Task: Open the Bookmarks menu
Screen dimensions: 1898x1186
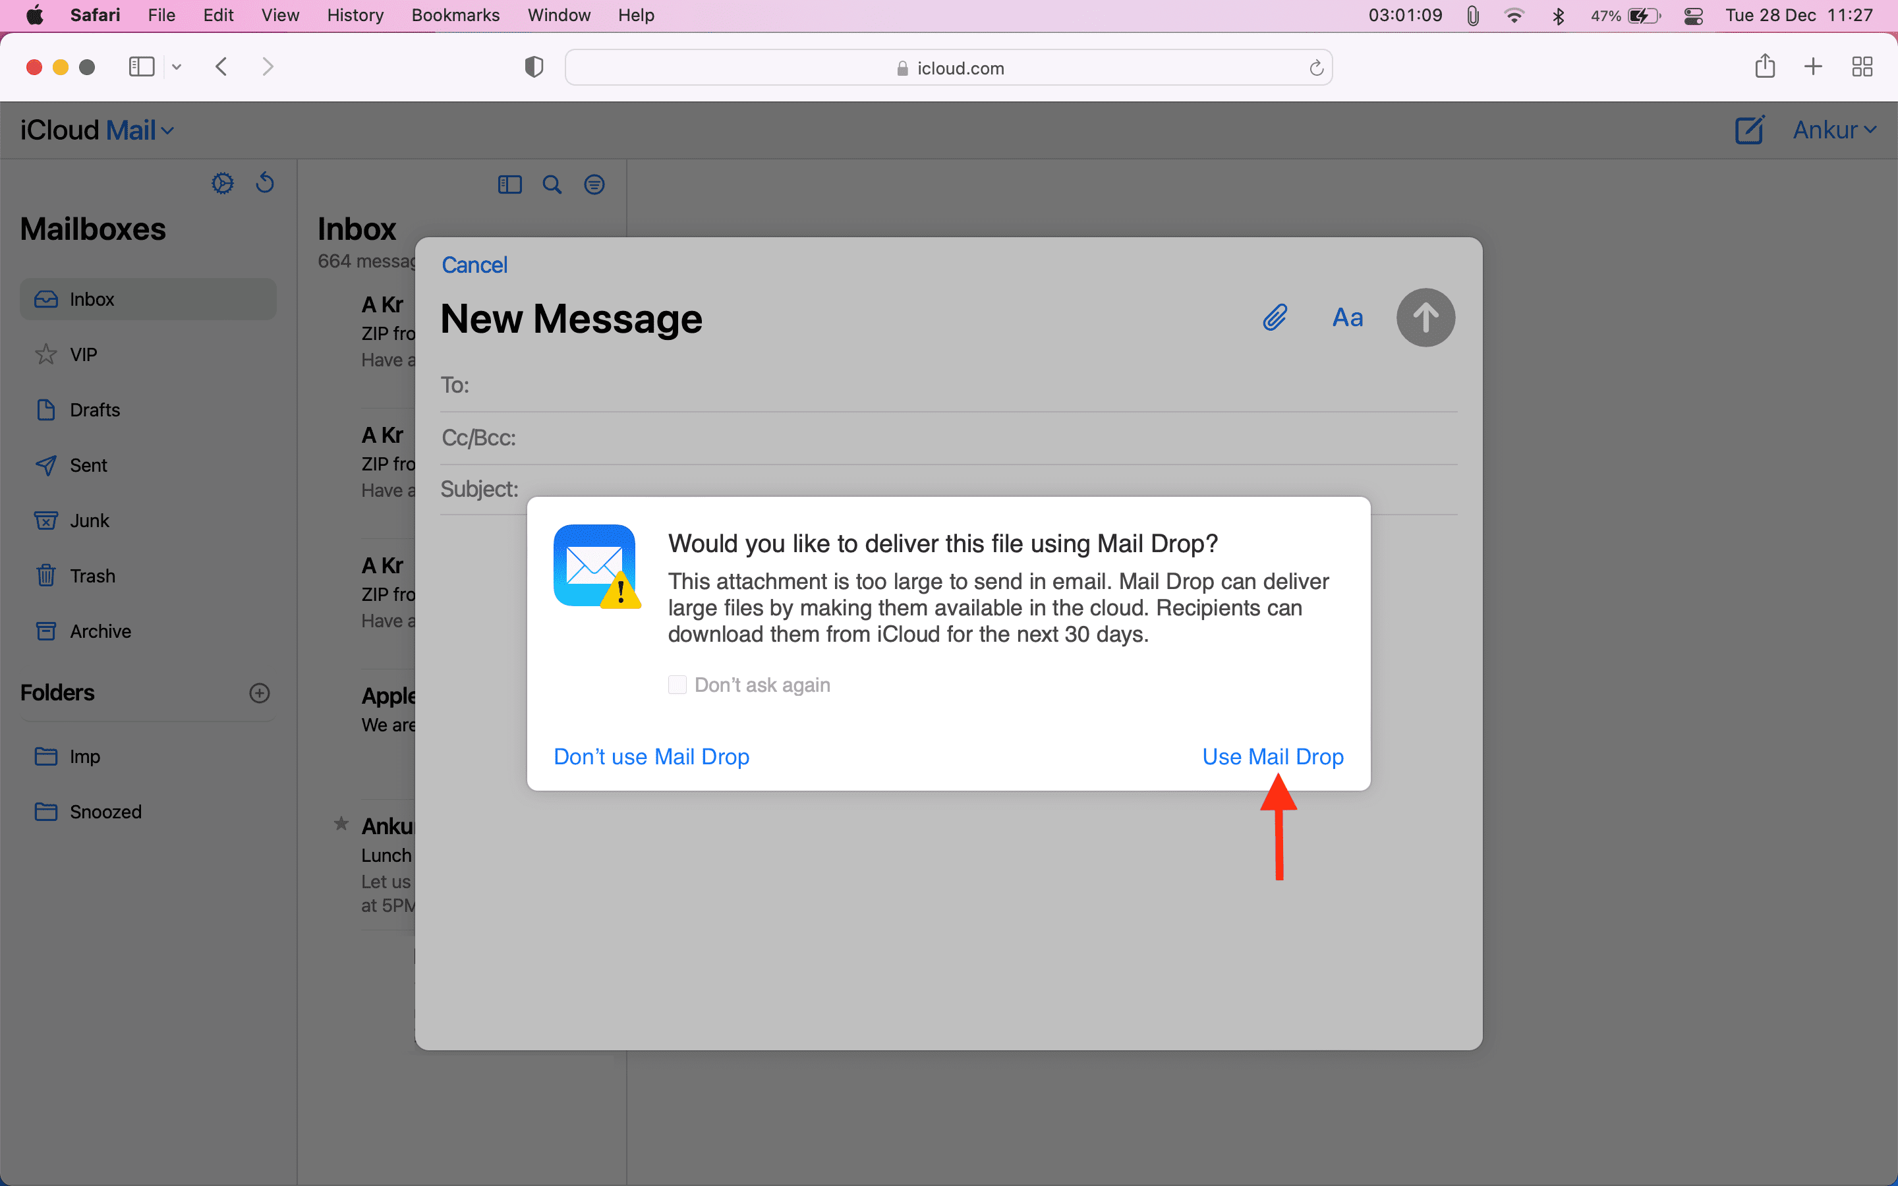Action: [x=455, y=15]
